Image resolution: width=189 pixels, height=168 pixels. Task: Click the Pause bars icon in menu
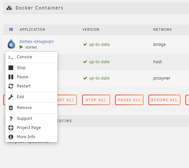(x=11, y=77)
